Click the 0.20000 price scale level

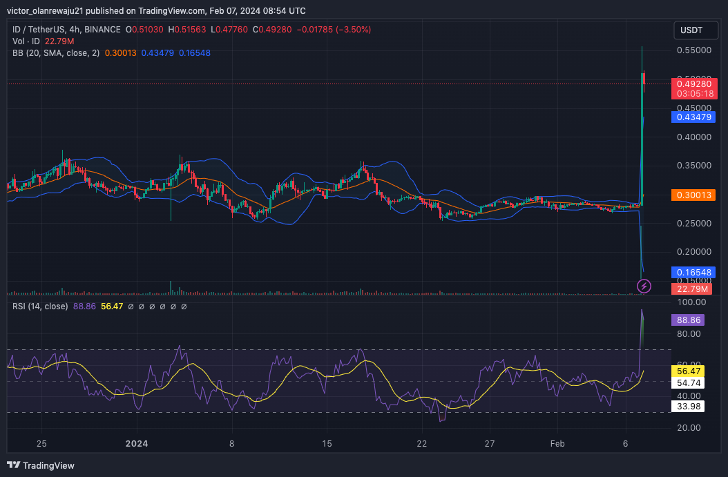pos(694,251)
